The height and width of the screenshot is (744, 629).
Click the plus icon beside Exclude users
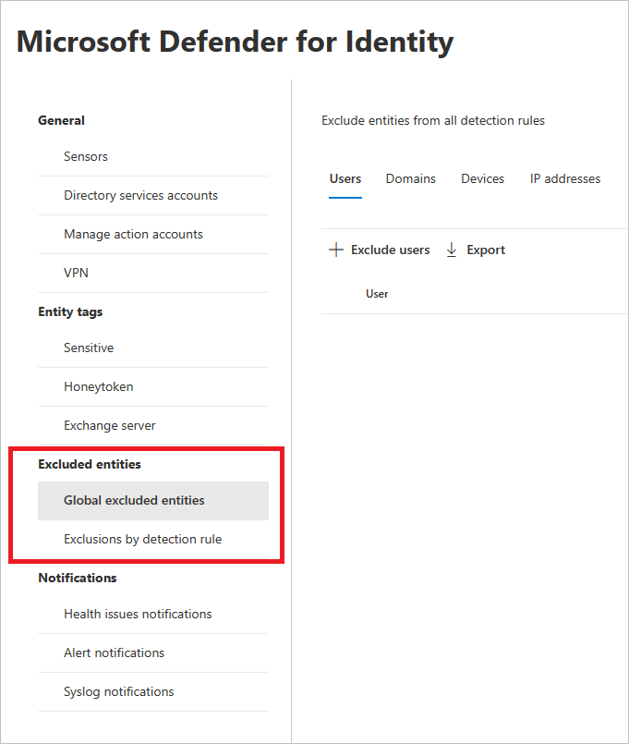(x=336, y=250)
